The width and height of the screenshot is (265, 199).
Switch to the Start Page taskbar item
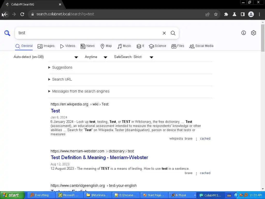click(154, 195)
